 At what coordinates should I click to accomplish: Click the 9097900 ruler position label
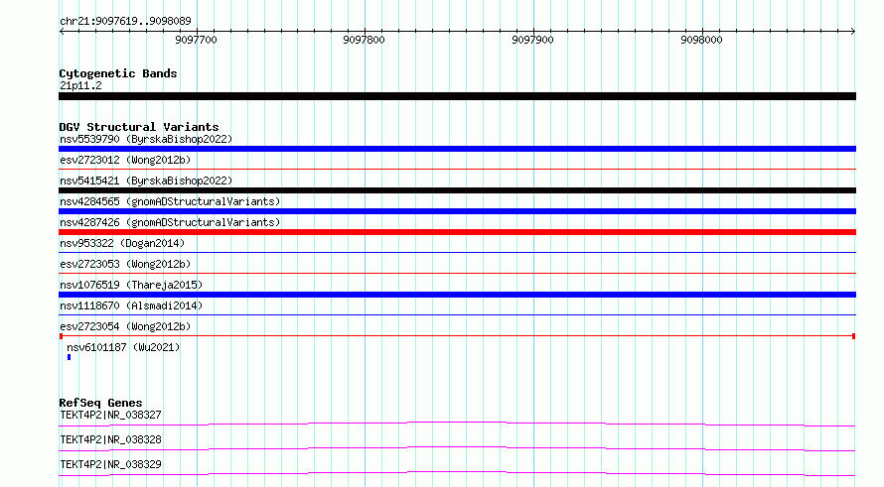point(532,40)
